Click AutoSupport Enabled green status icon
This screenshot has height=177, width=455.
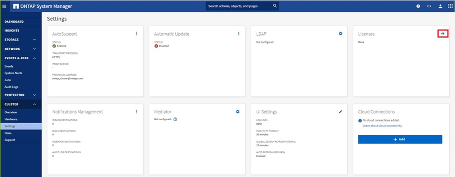click(x=54, y=46)
